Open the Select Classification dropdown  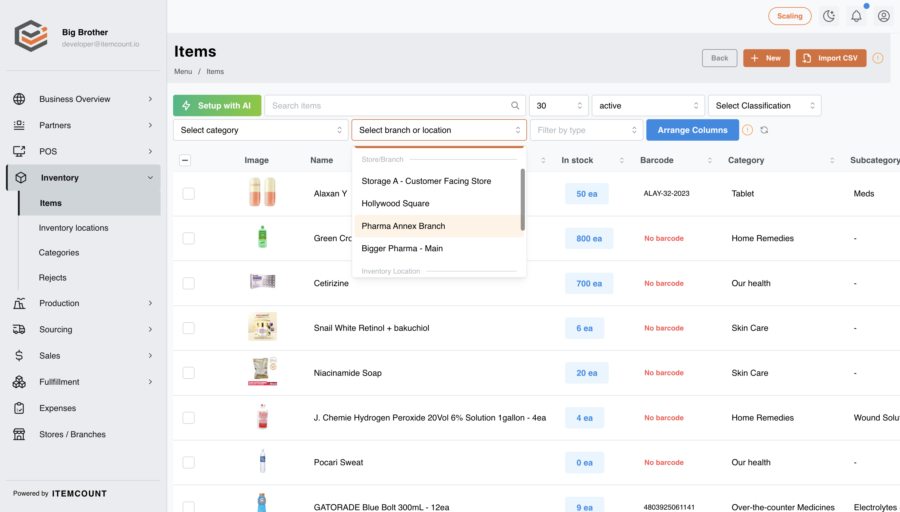pos(765,105)
